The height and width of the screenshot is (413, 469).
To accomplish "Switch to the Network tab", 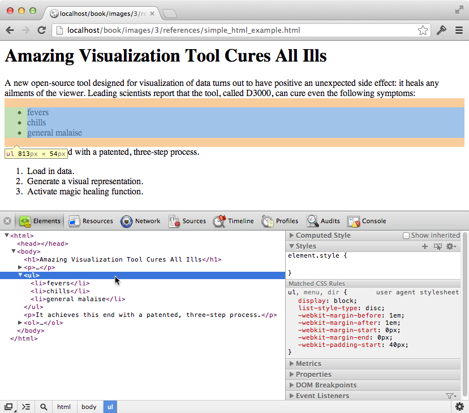I will pos(140,221).
